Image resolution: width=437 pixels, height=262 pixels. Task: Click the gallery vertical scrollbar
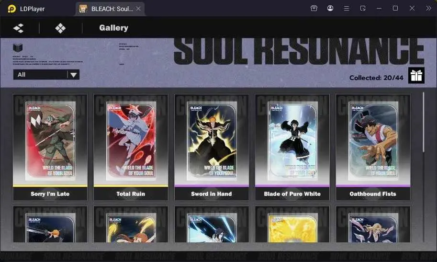tap(423, 122)
